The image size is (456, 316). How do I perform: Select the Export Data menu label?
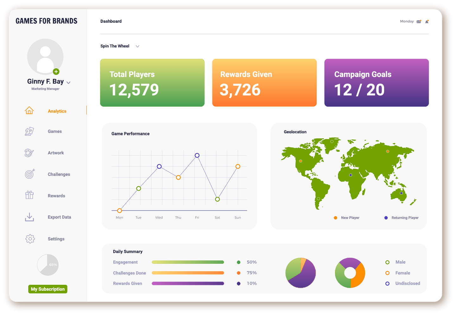pyautogui.click(x=59, y=217)
